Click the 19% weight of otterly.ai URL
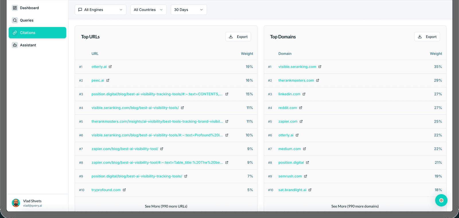The image size is (459, 218). point(249,67)
